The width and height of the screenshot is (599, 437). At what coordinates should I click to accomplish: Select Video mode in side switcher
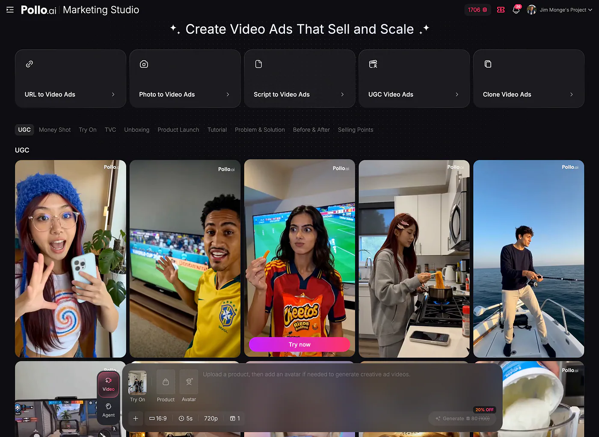point(109,384)
